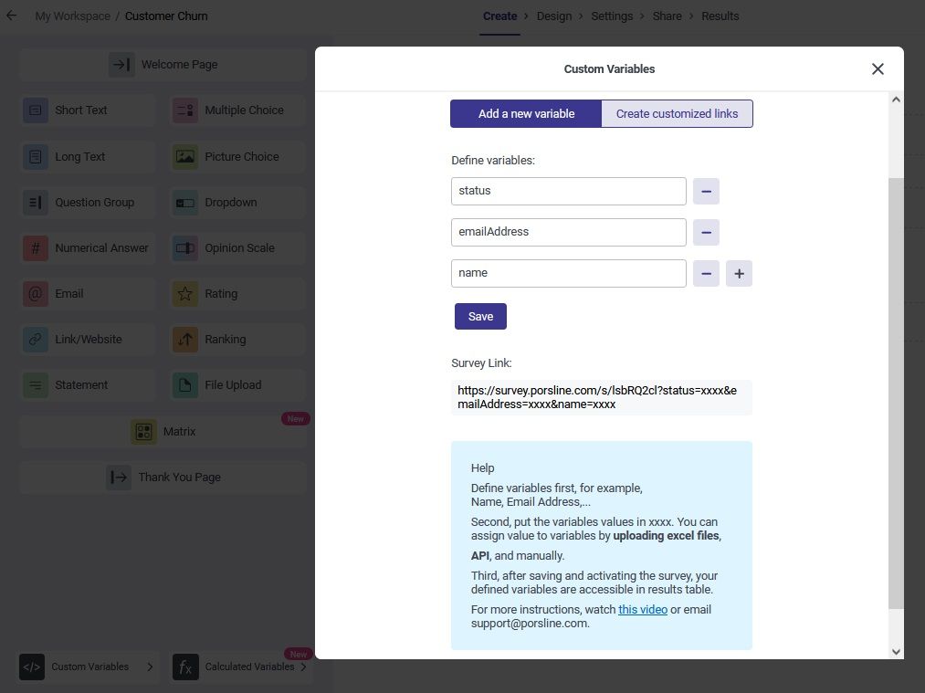
Task: Click the Rating star icon
Action: tap(185, 294)
